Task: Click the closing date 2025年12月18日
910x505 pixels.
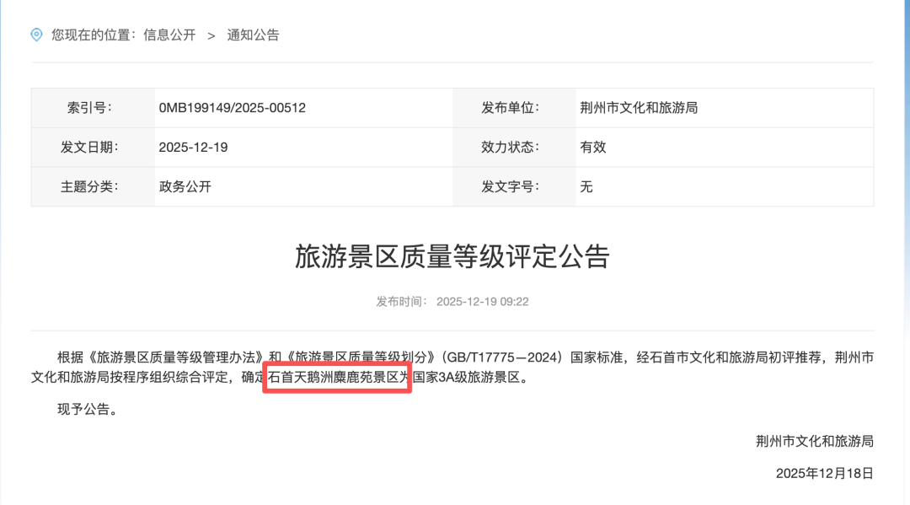Action: tap(824, 473)
